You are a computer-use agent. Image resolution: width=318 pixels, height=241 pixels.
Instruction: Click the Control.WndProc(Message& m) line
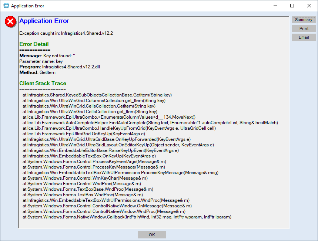tap(82, 184)
